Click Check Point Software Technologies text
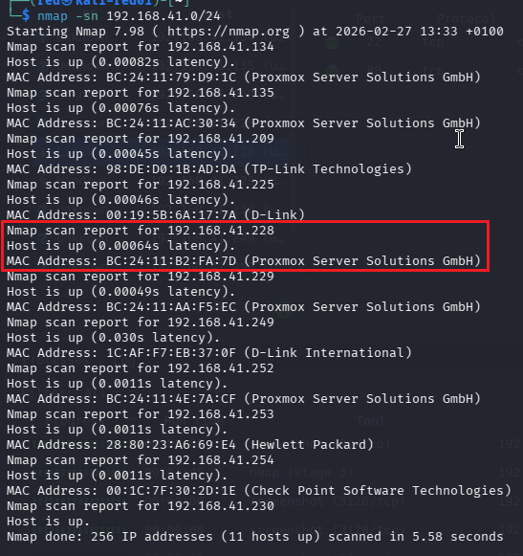Image resolution: width=523 pixels, height=556 pixels. (378, 491)
